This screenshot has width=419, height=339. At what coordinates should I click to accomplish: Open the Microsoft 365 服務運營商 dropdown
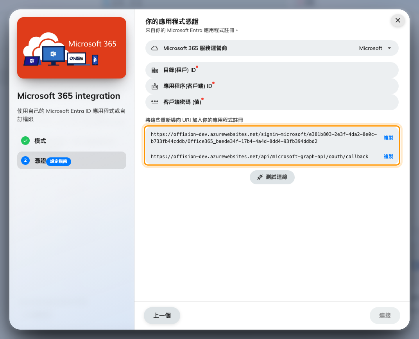(272, 48)
